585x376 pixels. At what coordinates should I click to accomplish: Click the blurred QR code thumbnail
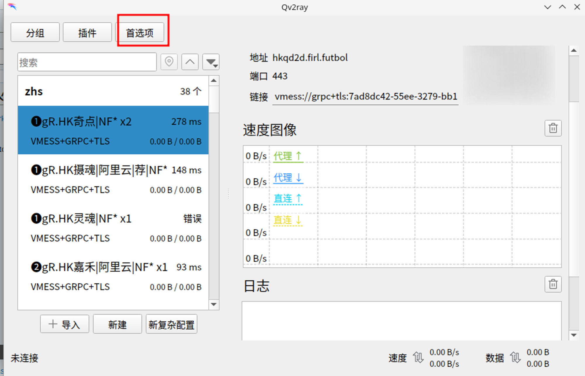coord(509,75)
